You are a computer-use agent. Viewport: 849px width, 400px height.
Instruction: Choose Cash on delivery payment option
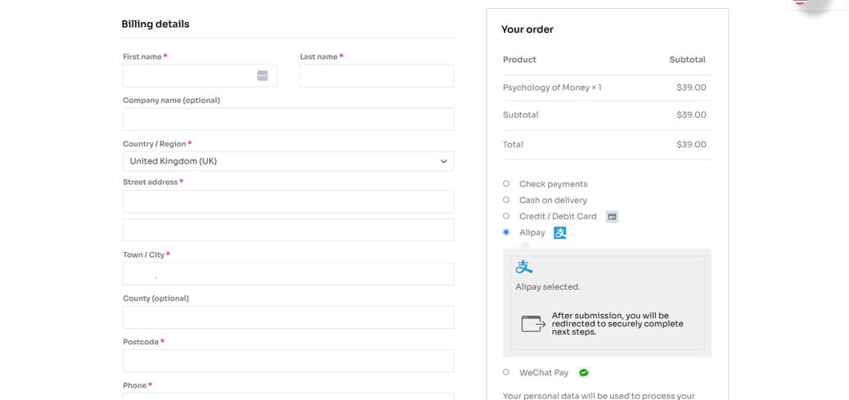point(506,200)
